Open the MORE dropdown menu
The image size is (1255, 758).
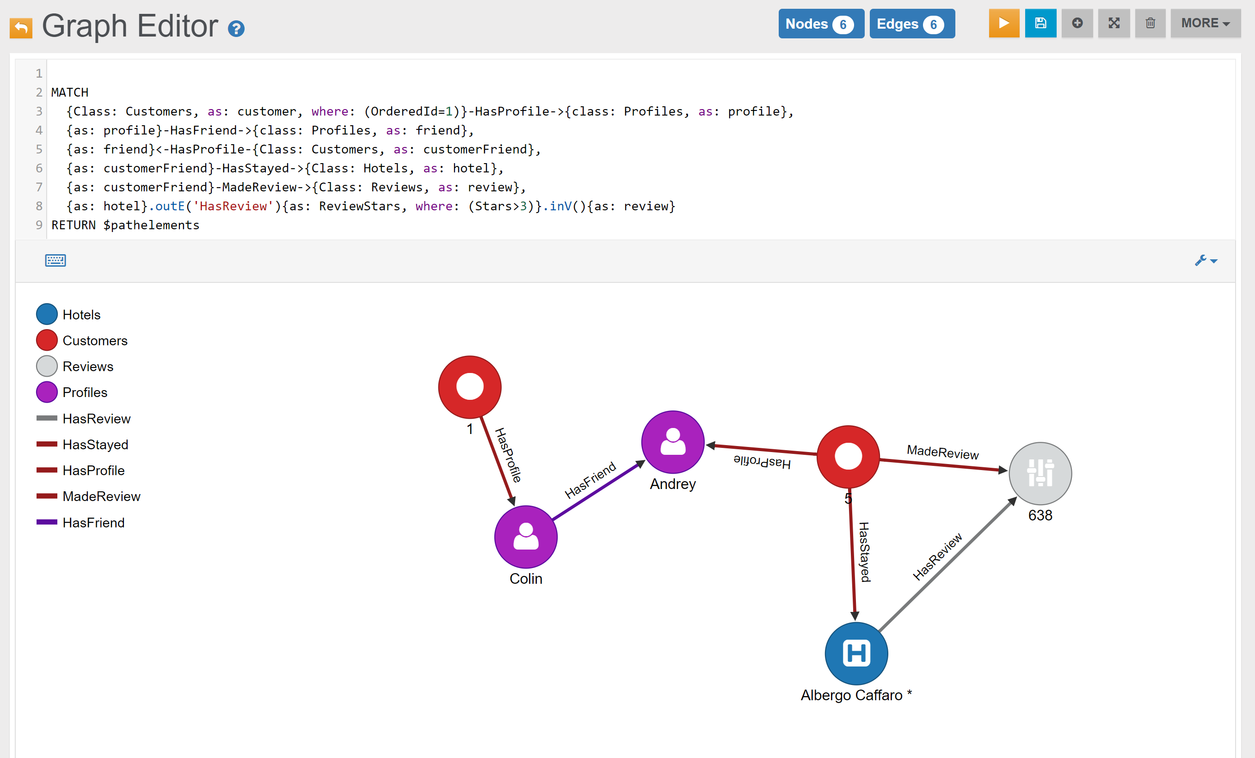(1205, 24)
